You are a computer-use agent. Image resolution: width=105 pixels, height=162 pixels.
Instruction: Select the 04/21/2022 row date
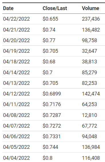pyautogui.click(x=16, y=30)
